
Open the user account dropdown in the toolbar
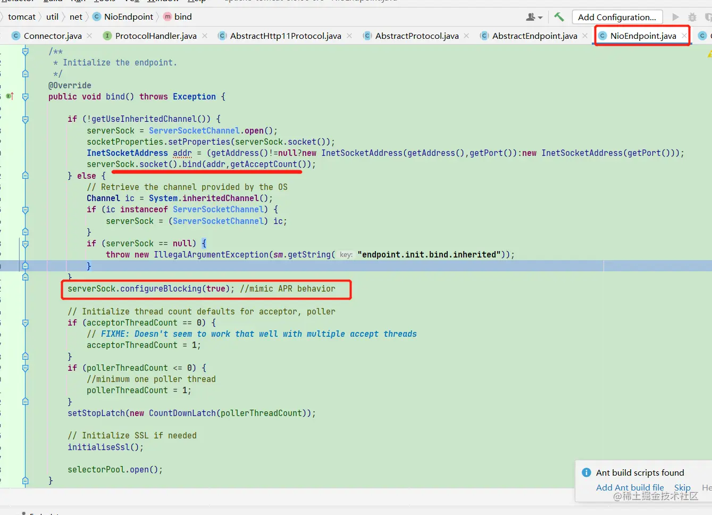pos(534,17)
